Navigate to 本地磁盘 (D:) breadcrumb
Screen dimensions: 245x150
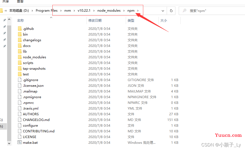(x=19, y=11)
